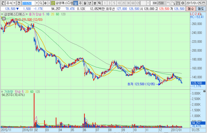Click the stock code input field 018260
The height and width of the screenshot is (133, 207).
28,3
